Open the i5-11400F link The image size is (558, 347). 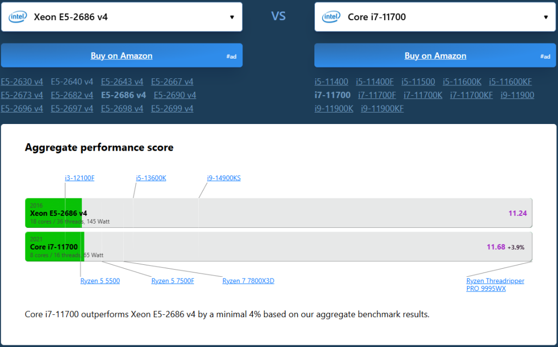[375, 82]
